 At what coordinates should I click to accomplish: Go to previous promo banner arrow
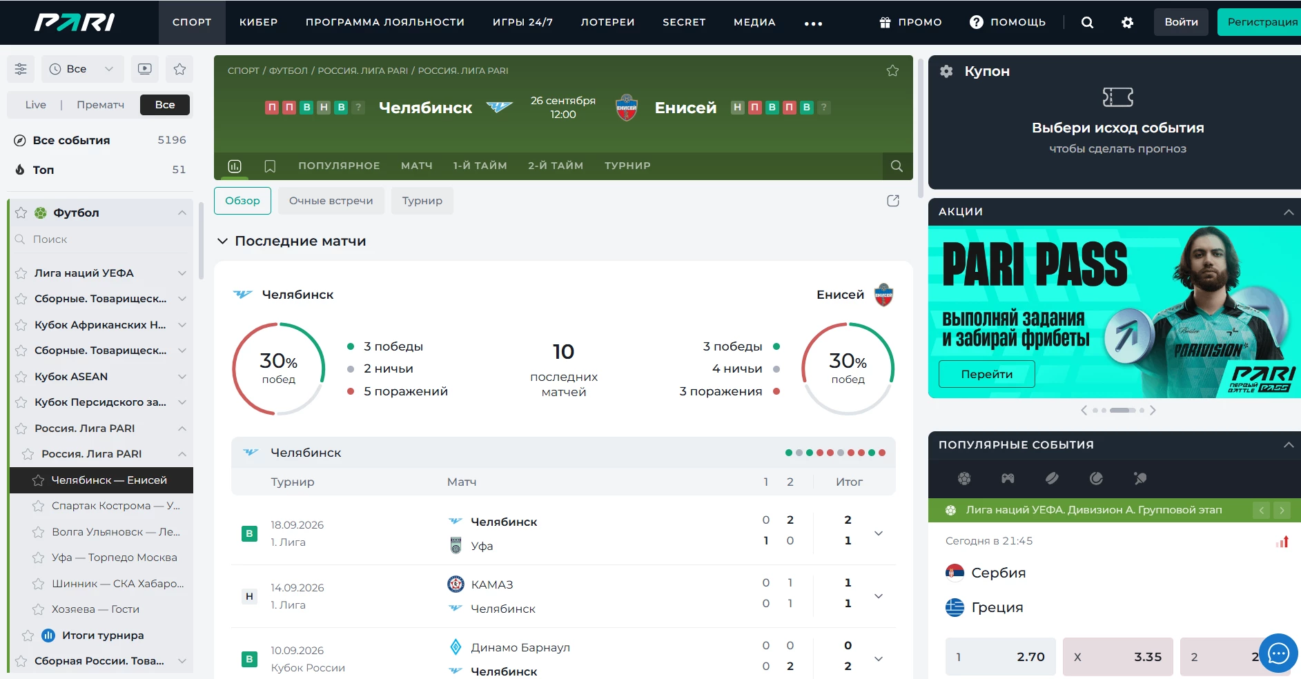pos(1084,411)
